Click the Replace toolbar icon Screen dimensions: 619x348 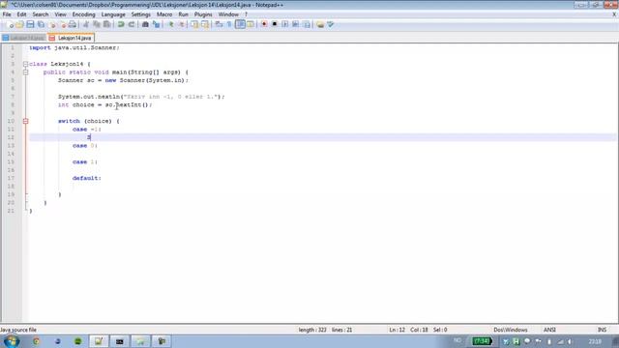pos(156,24)
